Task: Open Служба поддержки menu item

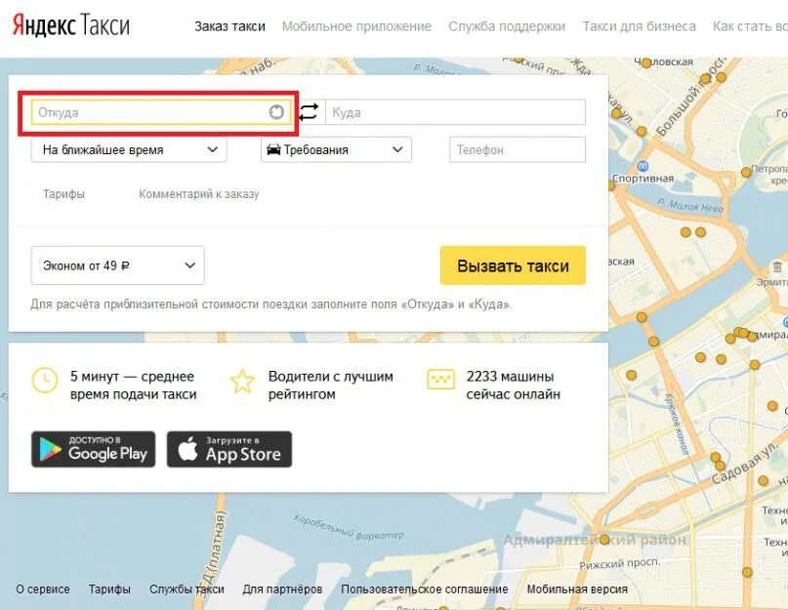Action: click(507, 26)
